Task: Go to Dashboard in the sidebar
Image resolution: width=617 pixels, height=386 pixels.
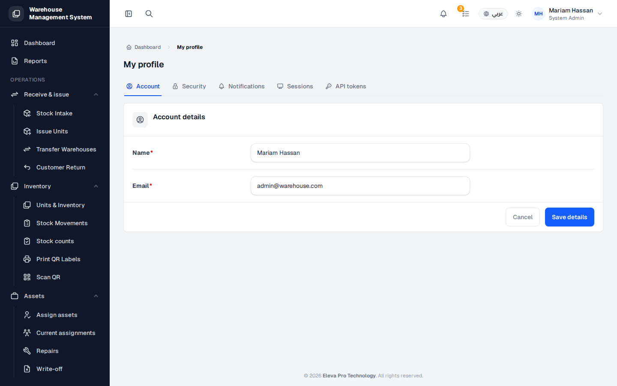Action: (x=55, y=43)
